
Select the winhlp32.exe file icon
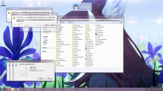[96, 41]
